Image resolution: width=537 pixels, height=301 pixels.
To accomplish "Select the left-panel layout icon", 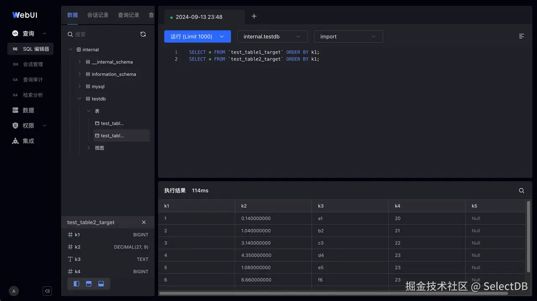I will point(76,284).
